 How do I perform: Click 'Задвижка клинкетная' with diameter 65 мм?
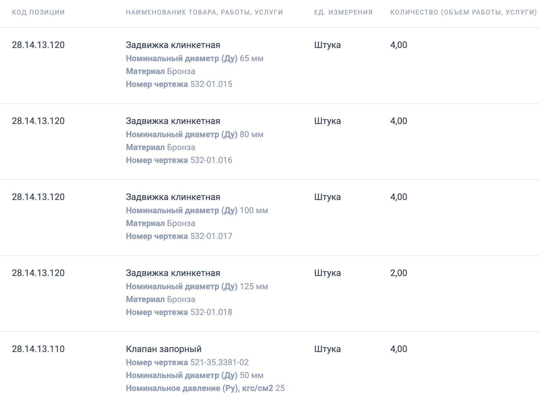pos(173,45)
